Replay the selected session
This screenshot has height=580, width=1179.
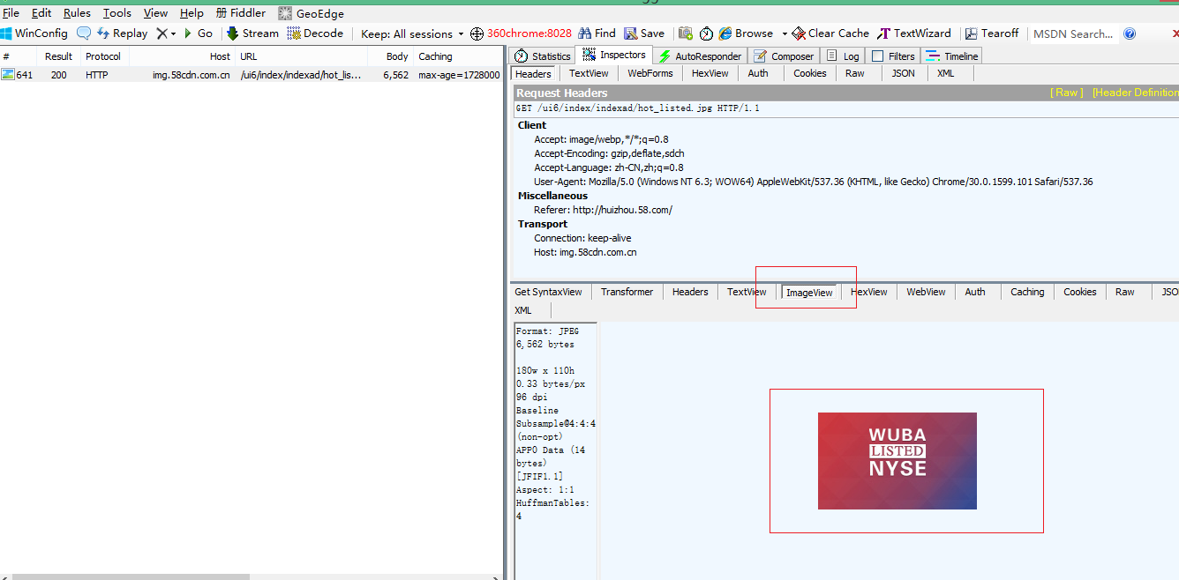pos(123,33)
